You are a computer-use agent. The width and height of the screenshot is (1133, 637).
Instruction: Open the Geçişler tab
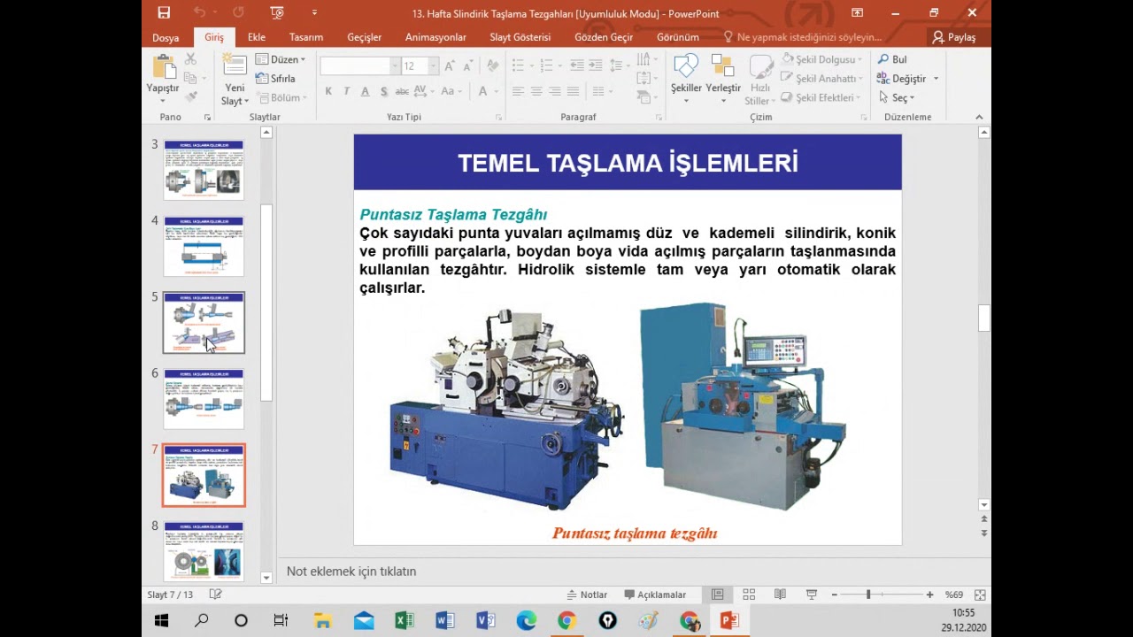point(364,37)
